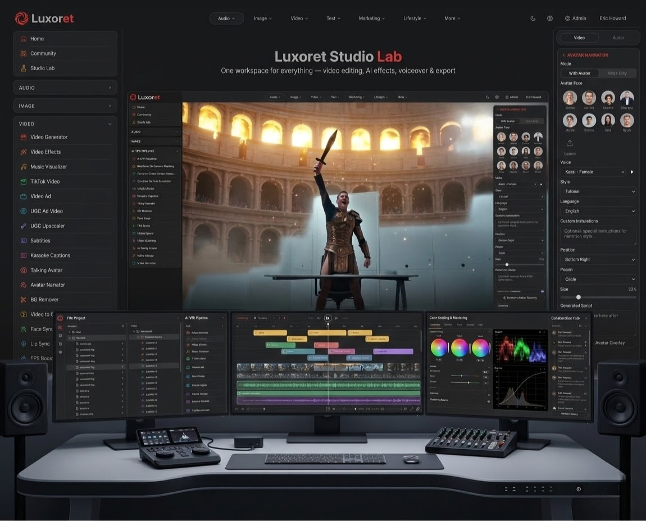Open the Language dropdown showing English
The width and height of the screenshot is (646, 521).
pos(598,211)
